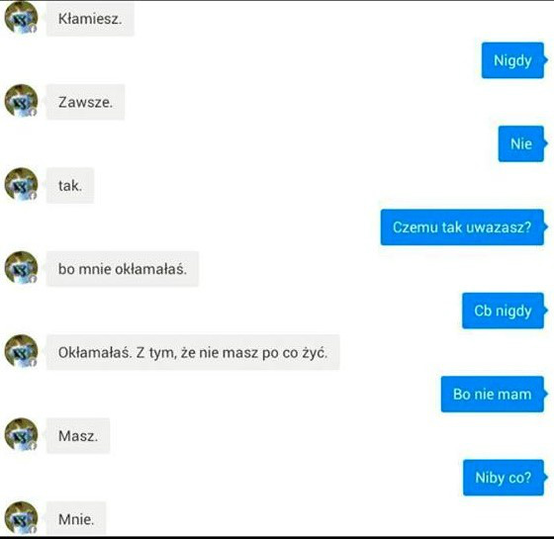Select the "Czemu tak uwazasz?" message bubble

463,227
